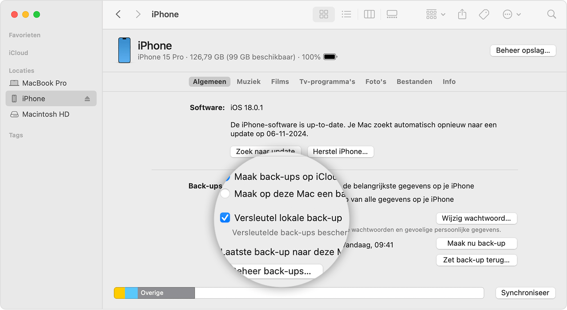This screenshot has height=310, width=567.
Task: Click Wijzig wachtwoord button
Action: 476,218
